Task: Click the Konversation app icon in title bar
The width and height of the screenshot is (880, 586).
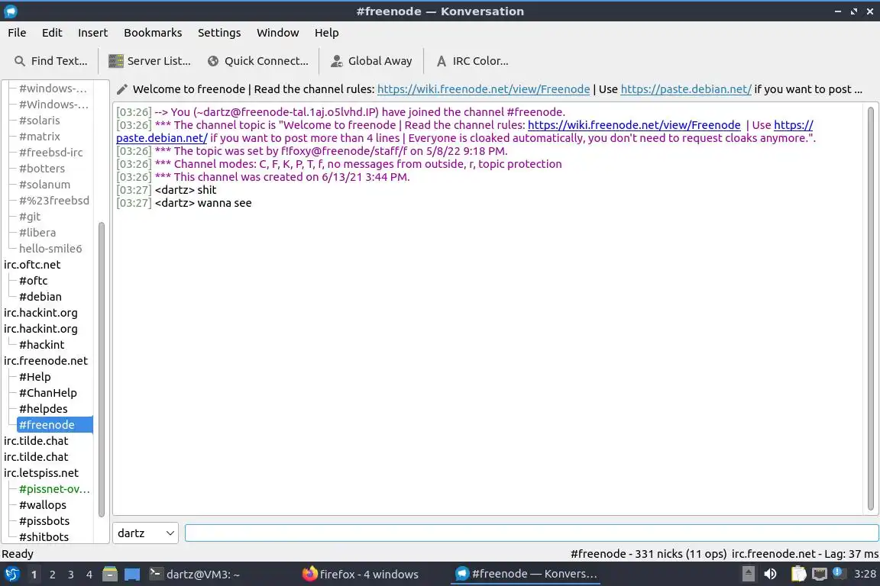Action: (10, 11)
